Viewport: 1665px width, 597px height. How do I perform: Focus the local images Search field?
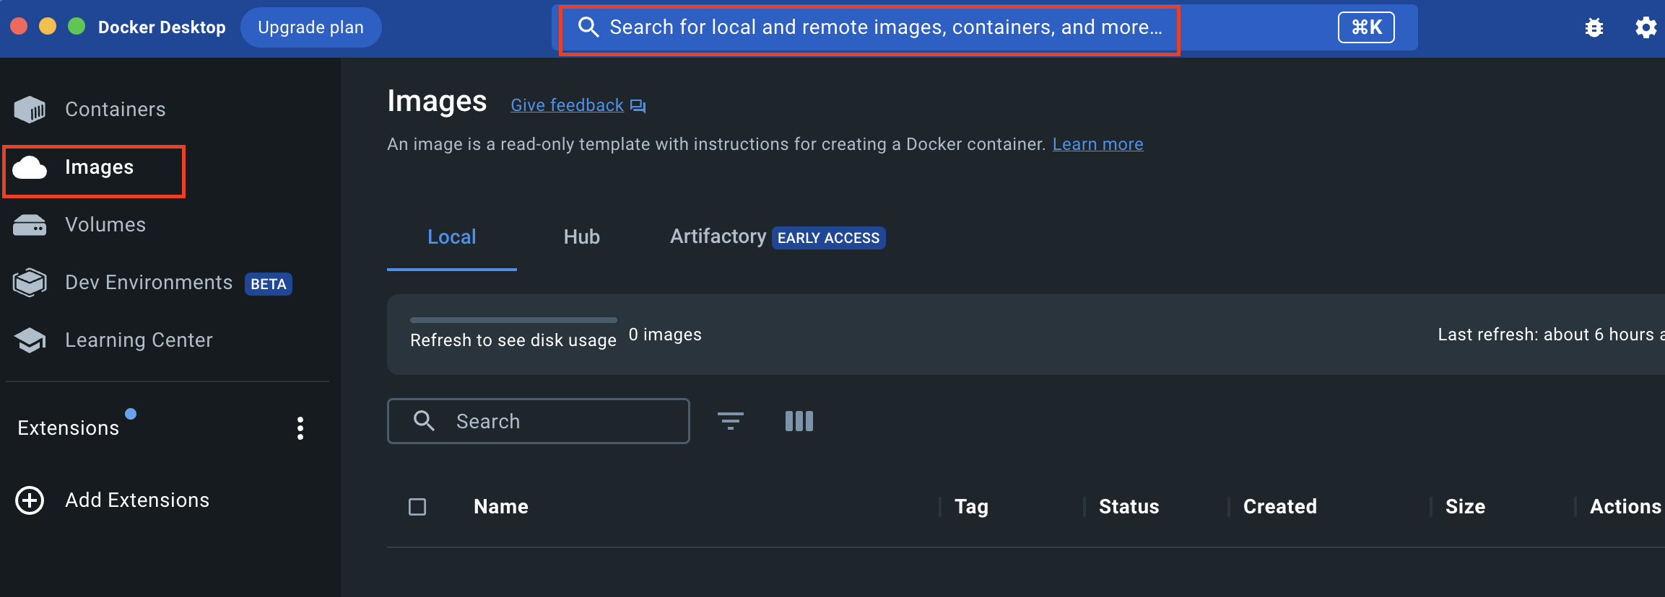539,421
